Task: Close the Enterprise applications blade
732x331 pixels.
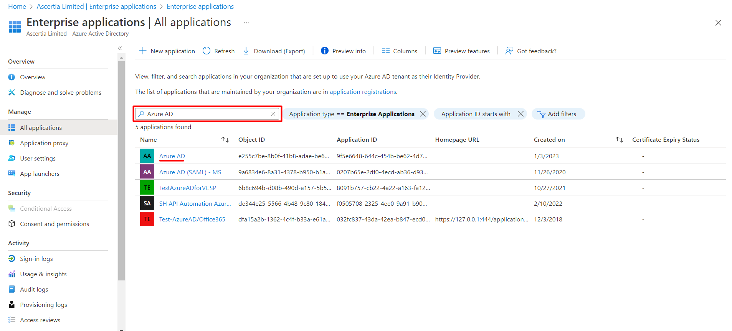Action: click(x=719, y=23)
